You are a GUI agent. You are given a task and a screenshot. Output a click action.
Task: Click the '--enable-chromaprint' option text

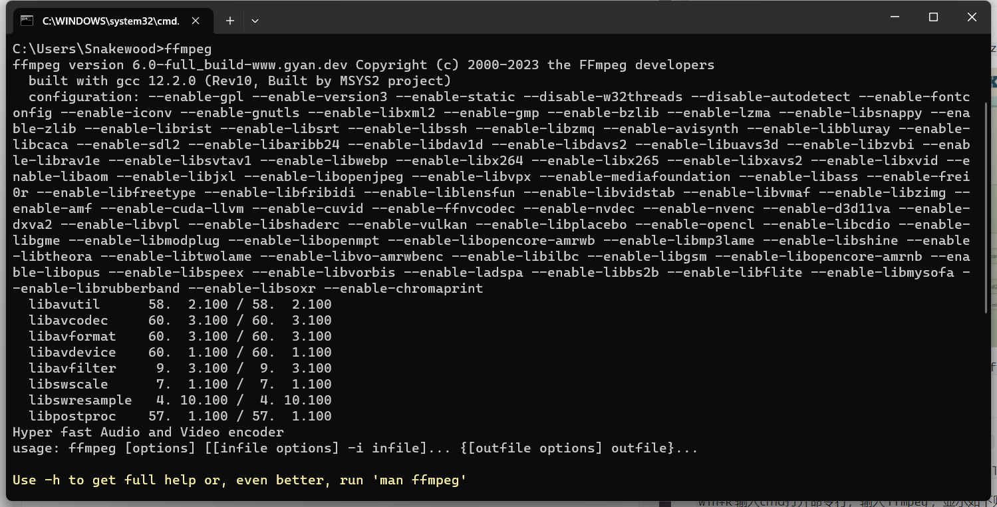point(404,289)
